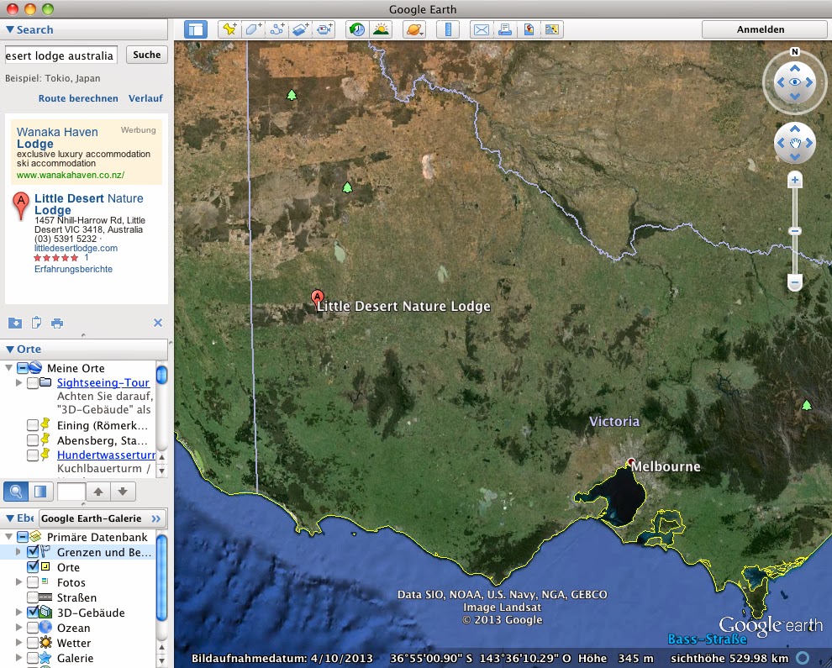Enable the Fotos layer checkbox
This screenshot has height=668, width=832.
[x=33, y=582]
